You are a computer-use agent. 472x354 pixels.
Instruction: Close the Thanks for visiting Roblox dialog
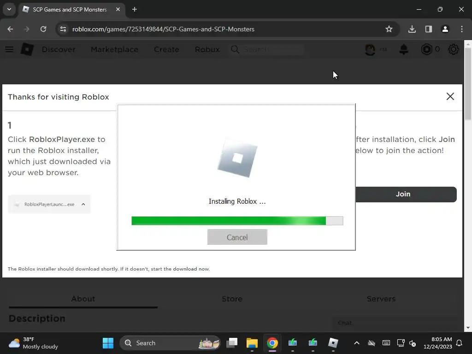pyautogui.click(x=450, y=96)
